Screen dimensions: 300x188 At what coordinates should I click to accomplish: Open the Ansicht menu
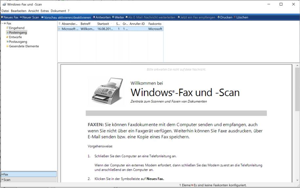[x=33, y=11]
